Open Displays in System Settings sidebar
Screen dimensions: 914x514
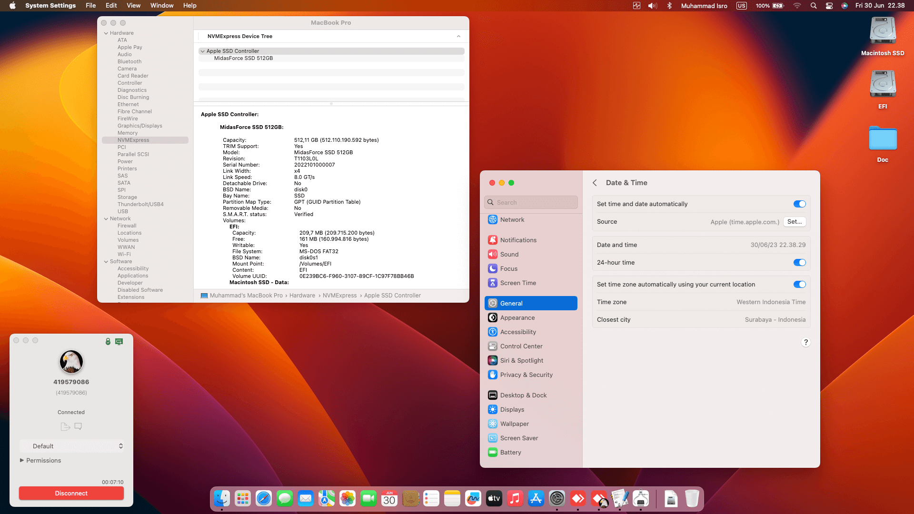click(x=531, y=410)
